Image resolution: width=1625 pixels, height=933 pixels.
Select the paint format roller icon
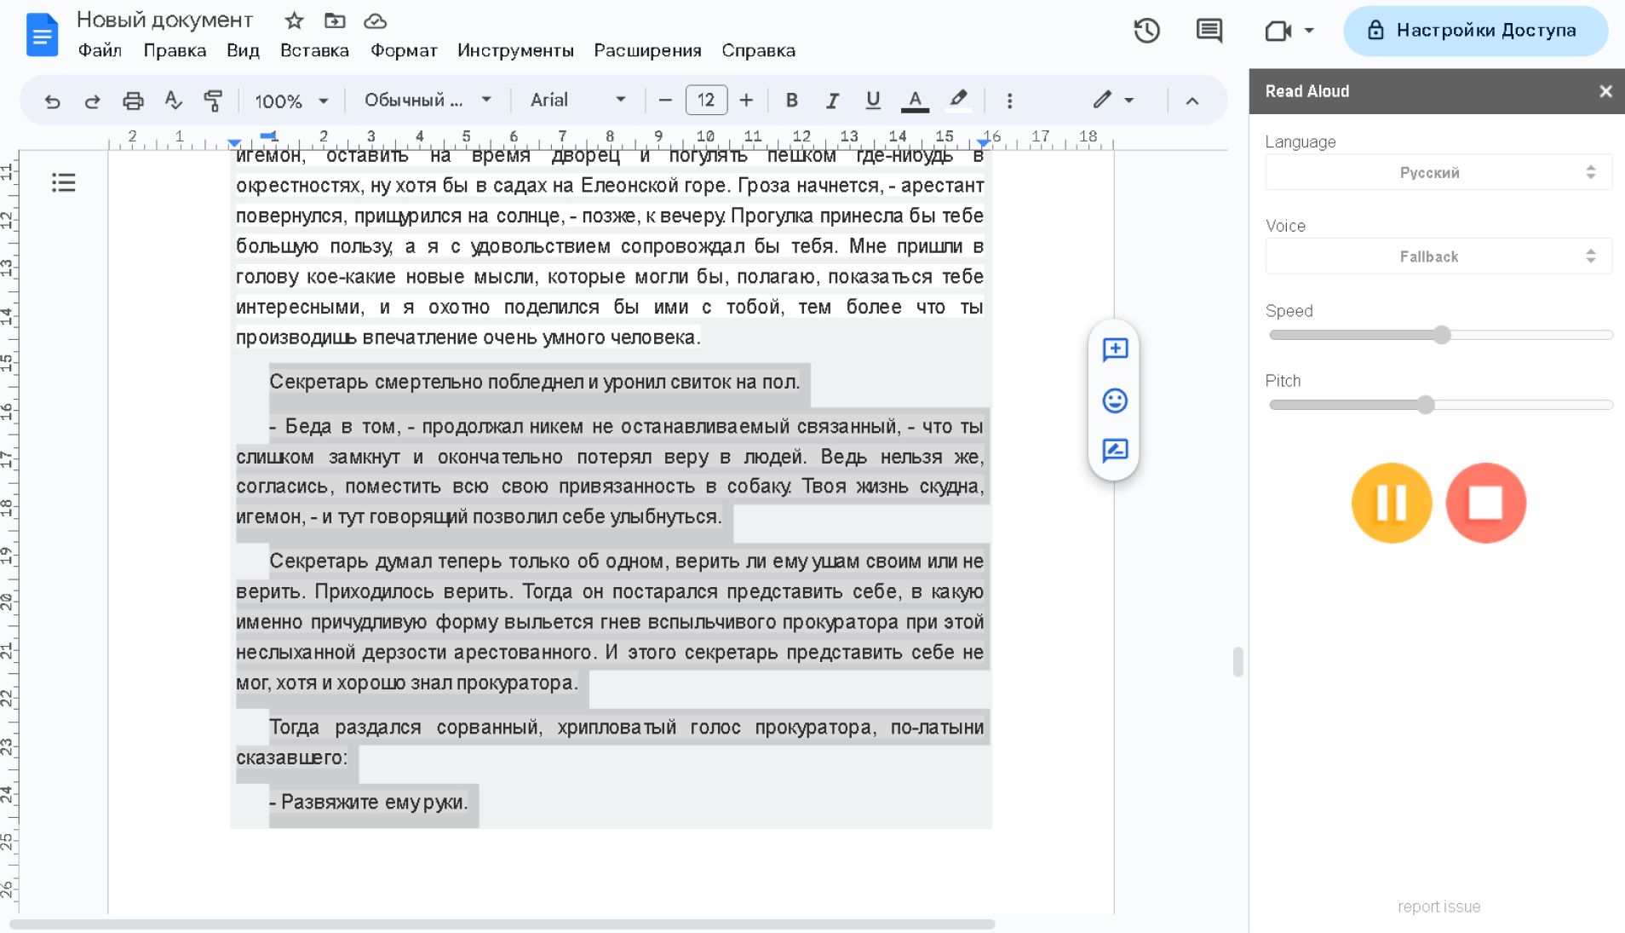(x=213, y=101)
